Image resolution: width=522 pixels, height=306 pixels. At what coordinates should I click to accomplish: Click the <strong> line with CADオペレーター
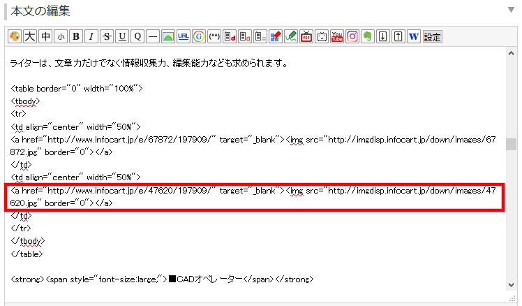point(162,279)
